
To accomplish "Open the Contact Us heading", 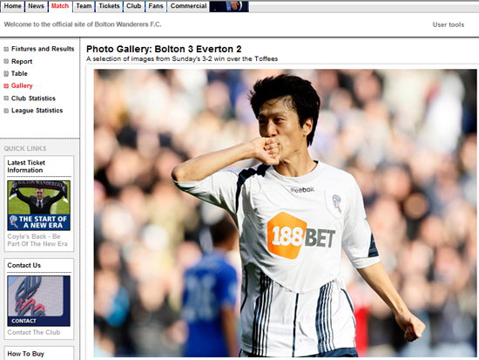I will pos(24,266).
